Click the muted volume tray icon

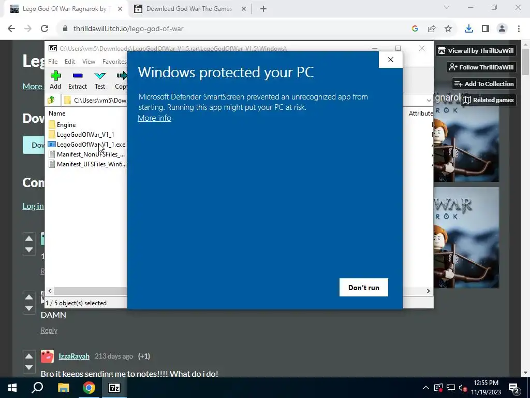[x=463, y=388]
